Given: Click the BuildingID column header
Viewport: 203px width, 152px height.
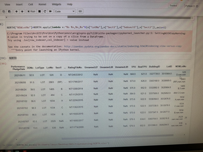Looking at the screenshot, I should 154,66.
